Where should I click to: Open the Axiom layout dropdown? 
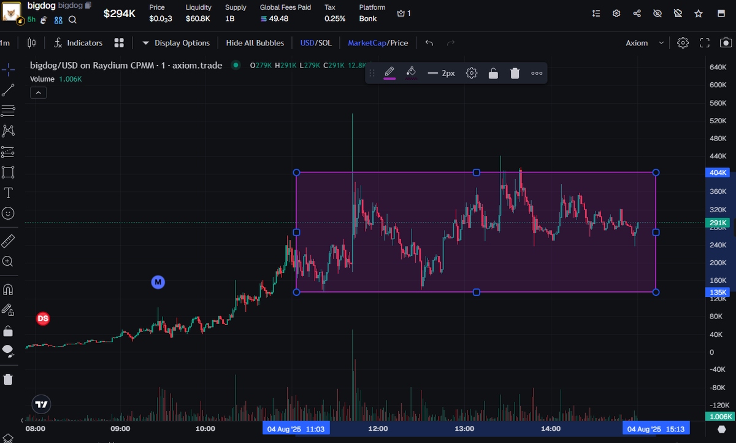coord(645,43)
